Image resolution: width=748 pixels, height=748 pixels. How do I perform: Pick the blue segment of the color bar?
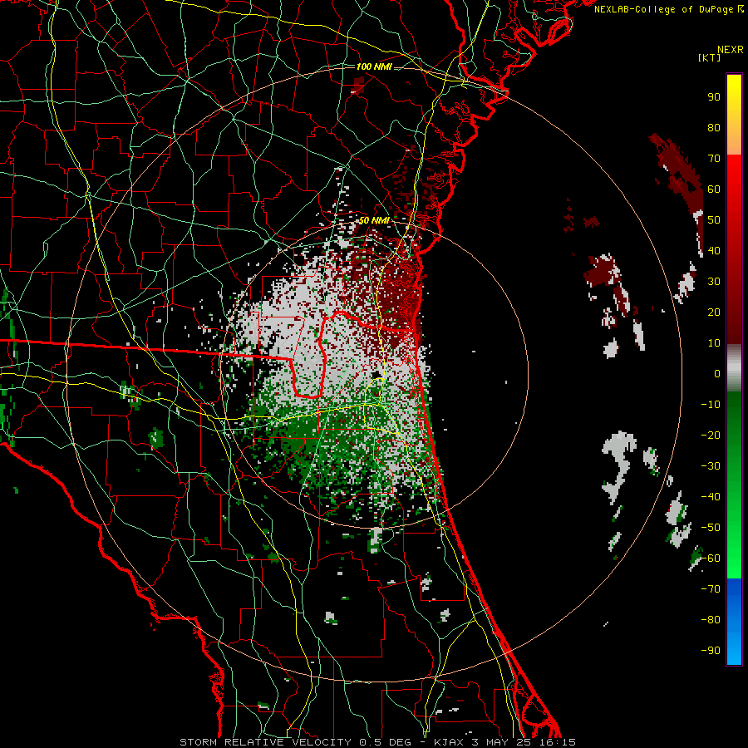[734, 621]
